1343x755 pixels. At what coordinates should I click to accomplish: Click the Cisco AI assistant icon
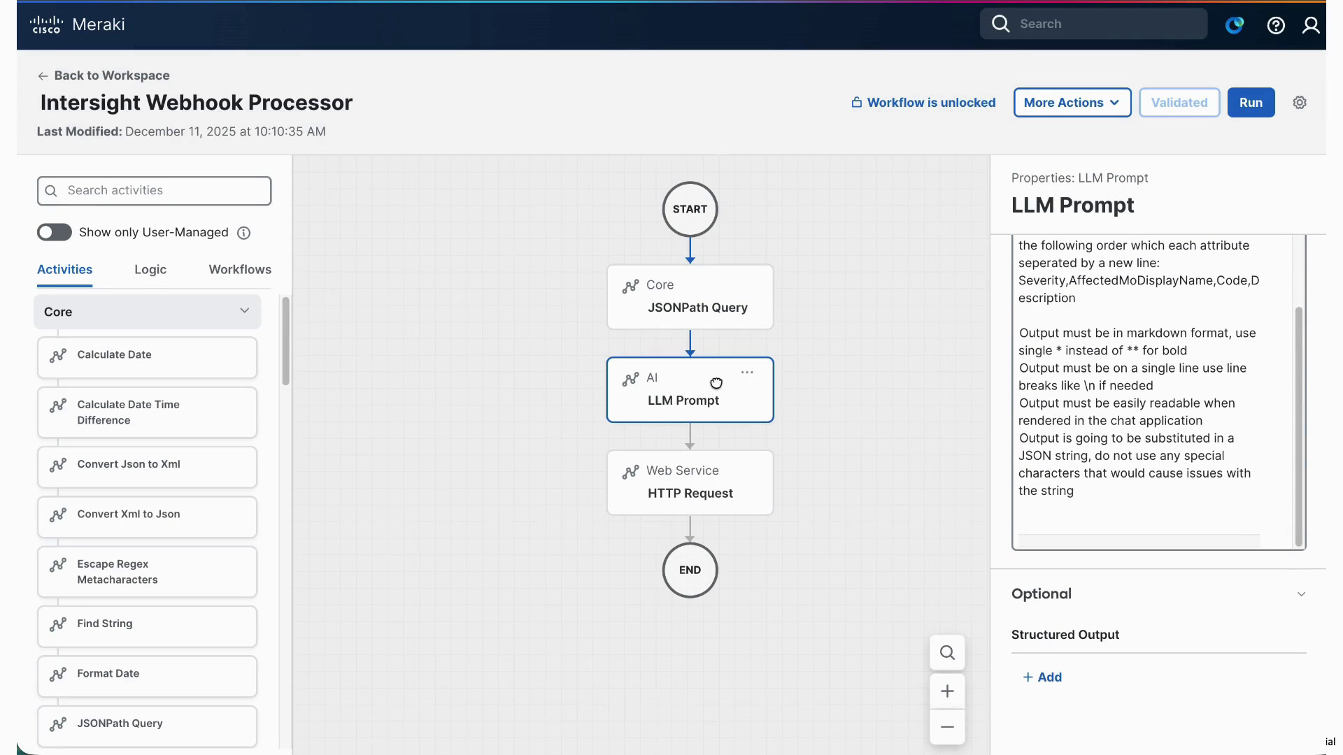click(1235, 25)
